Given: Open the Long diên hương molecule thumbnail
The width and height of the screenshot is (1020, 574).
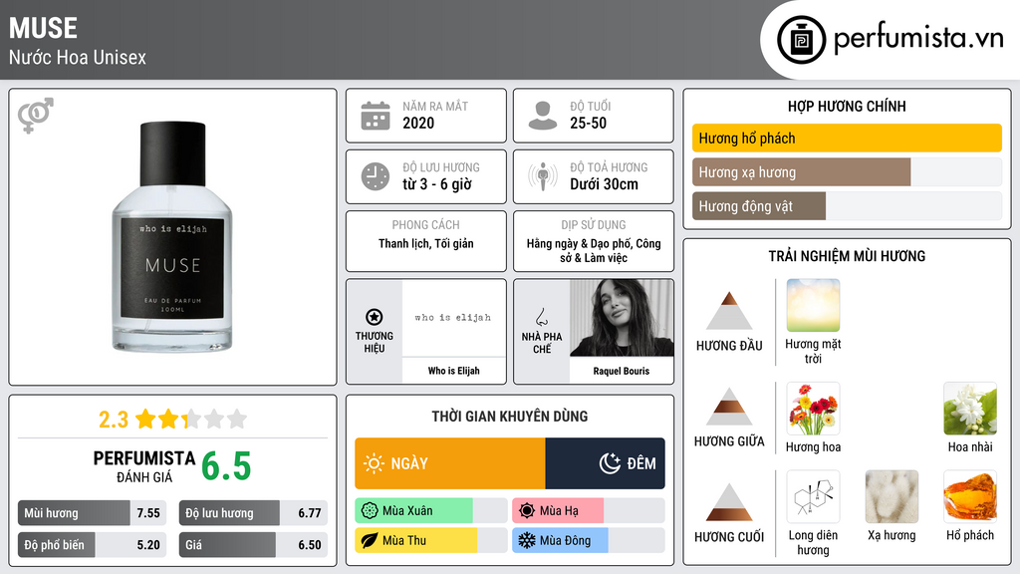Looking at the screenshot, I should 813,496.
